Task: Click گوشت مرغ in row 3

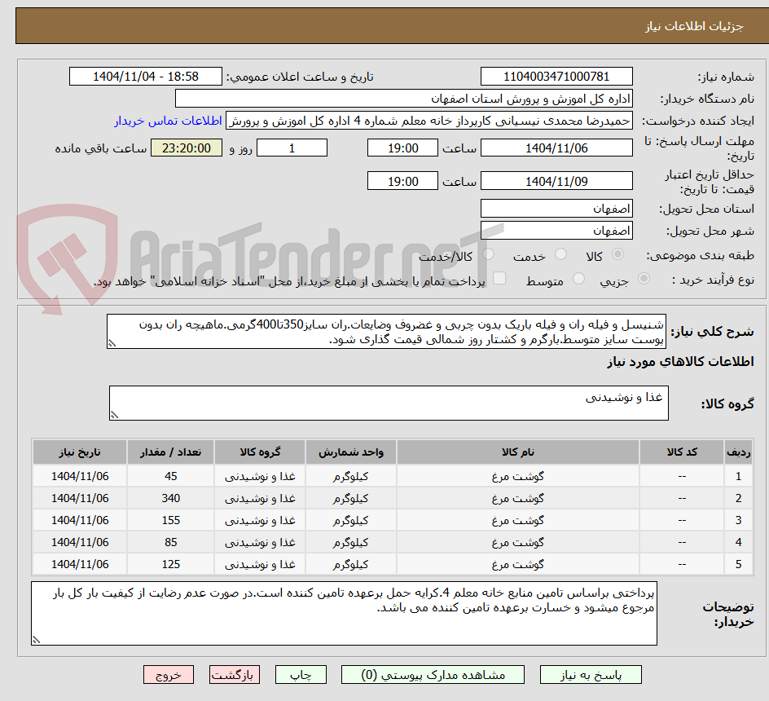Action: (x=518, y=520)
